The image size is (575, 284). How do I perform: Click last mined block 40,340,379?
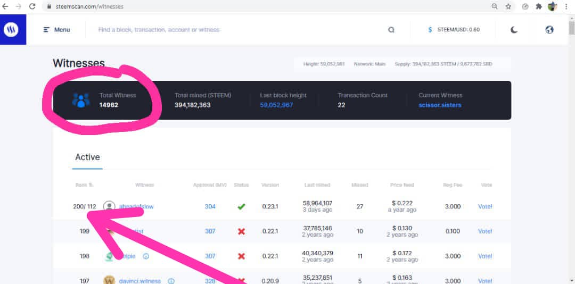317,253
